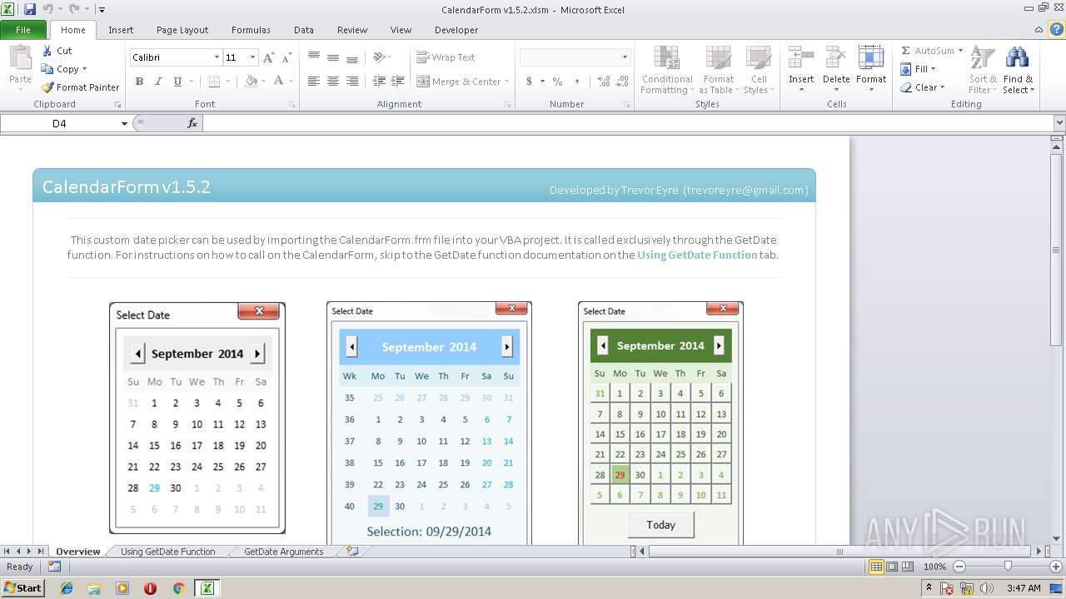Click the Format Cells icon
Screen dimensions: 1066x599
871,58
